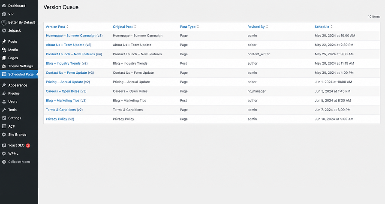The image size is (385, 204).
Task: Click the Users person icon
Action: point(4,102)
